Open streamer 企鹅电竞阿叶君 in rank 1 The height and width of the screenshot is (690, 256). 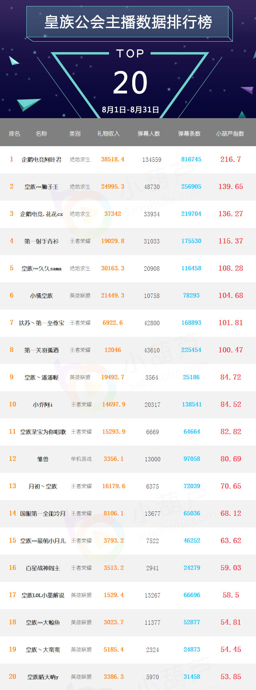[x=42, y=160]
